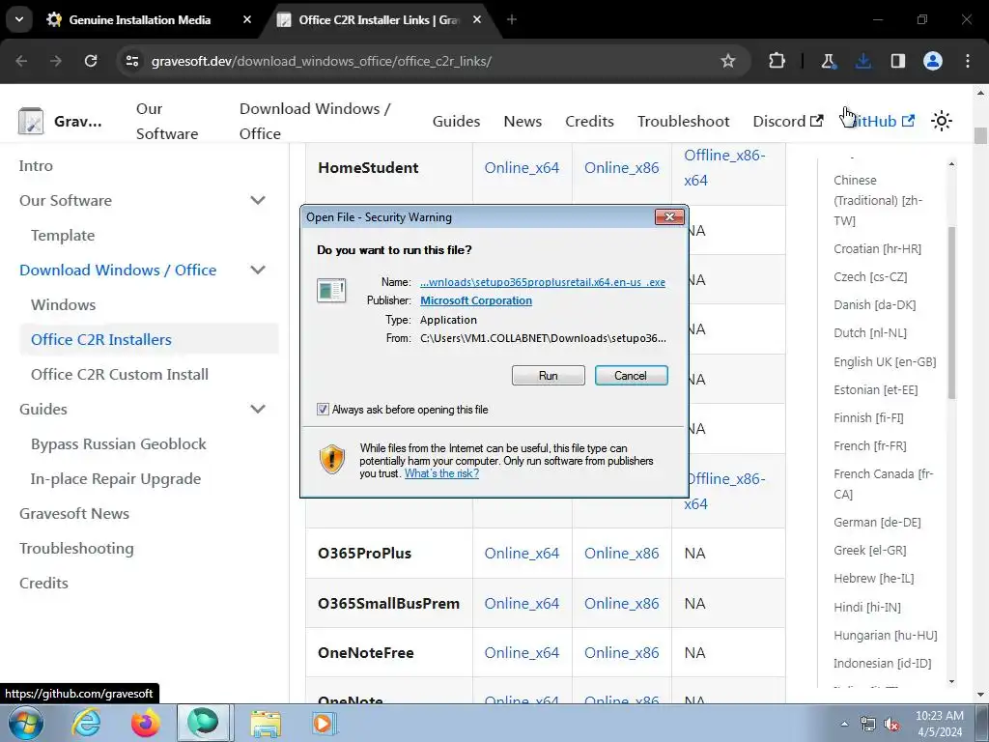Screen dimensions: 989x742
Task: Open the Credits nav item
Action: (x=589, y=121)
